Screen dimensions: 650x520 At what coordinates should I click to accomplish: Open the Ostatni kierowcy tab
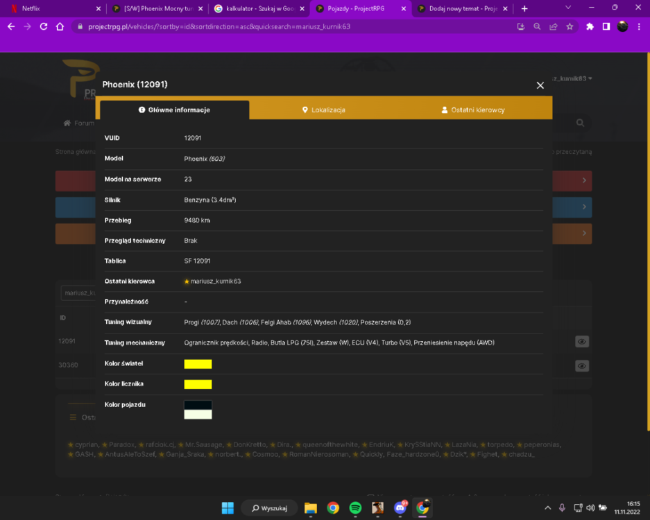click(473, 110)
